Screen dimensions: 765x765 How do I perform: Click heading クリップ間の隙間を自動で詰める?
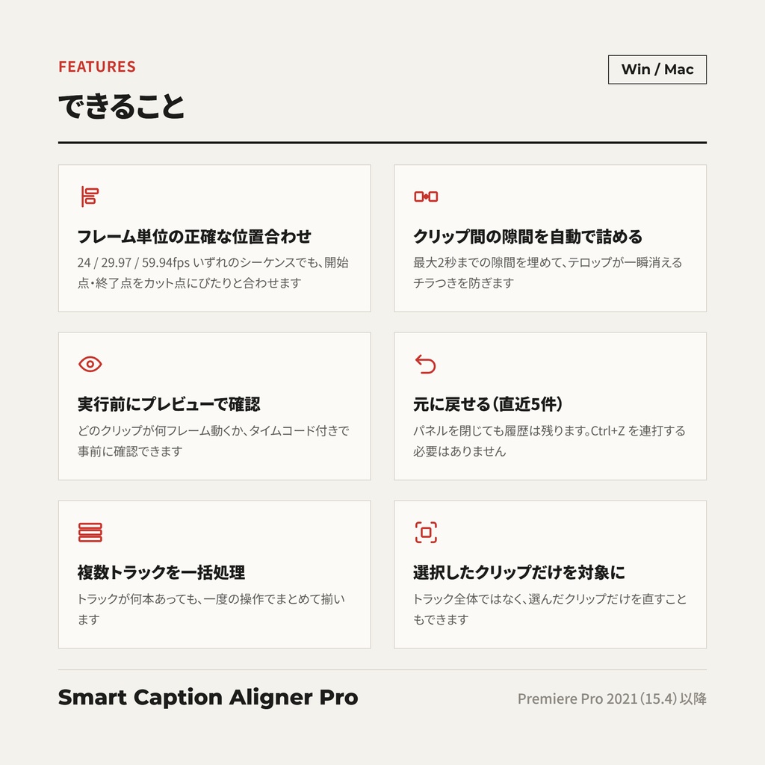pos(528,237)
